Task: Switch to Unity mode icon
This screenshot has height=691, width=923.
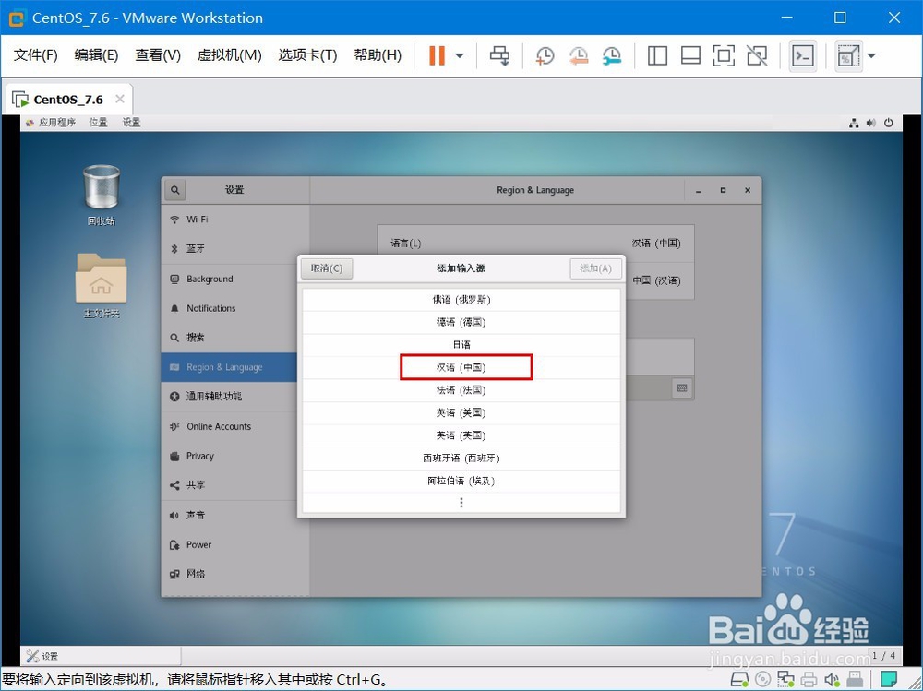Action: (x=757, y=56)
